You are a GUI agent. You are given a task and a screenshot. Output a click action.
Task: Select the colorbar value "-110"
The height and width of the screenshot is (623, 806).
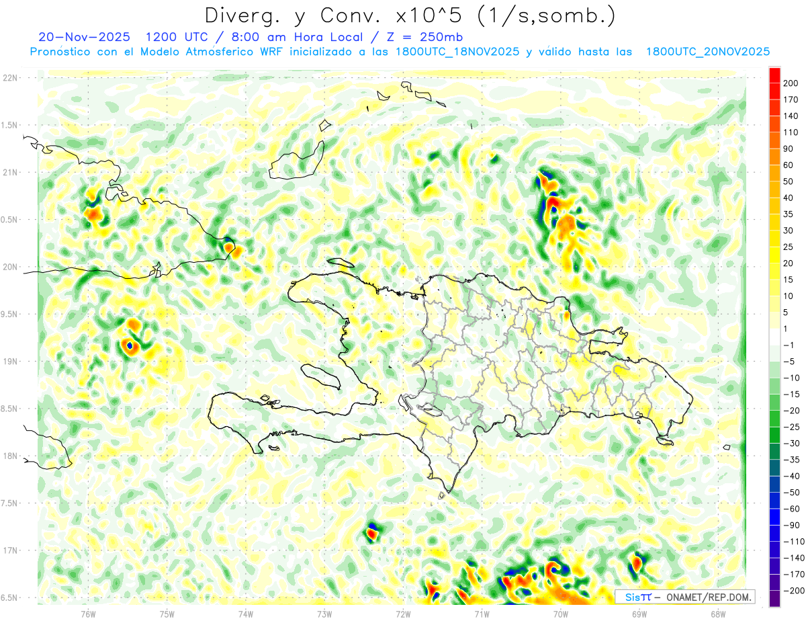click(795, 542)
